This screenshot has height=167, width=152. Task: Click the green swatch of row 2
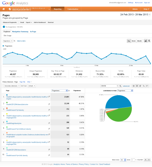tap(7, 102)
